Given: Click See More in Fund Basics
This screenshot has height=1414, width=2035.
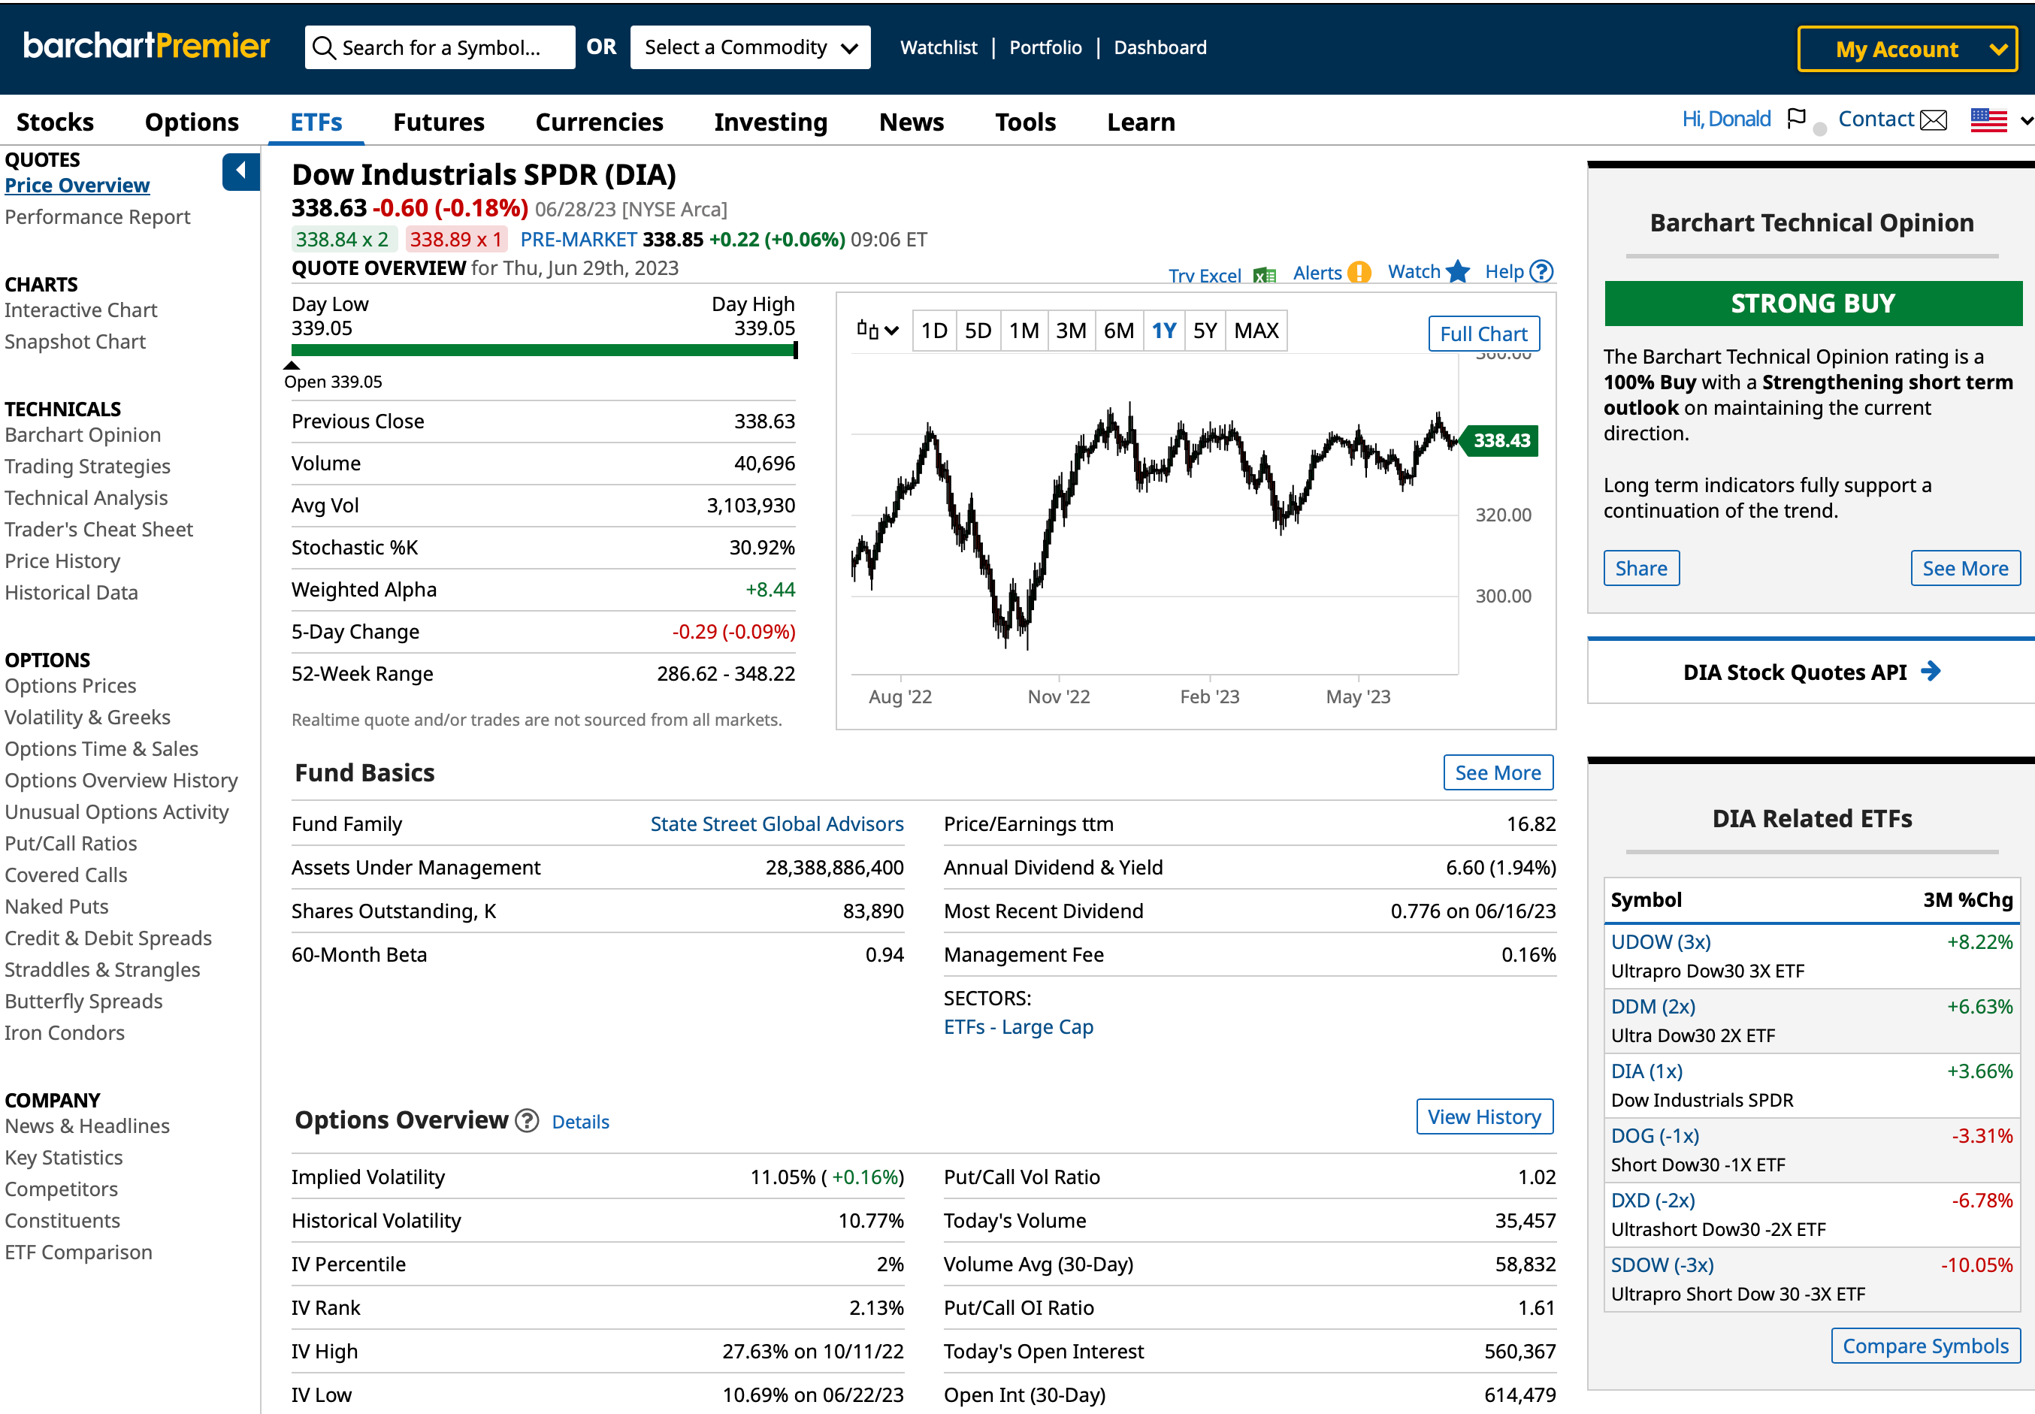Looking at the screenshot, I should [x=1497, y=772].
